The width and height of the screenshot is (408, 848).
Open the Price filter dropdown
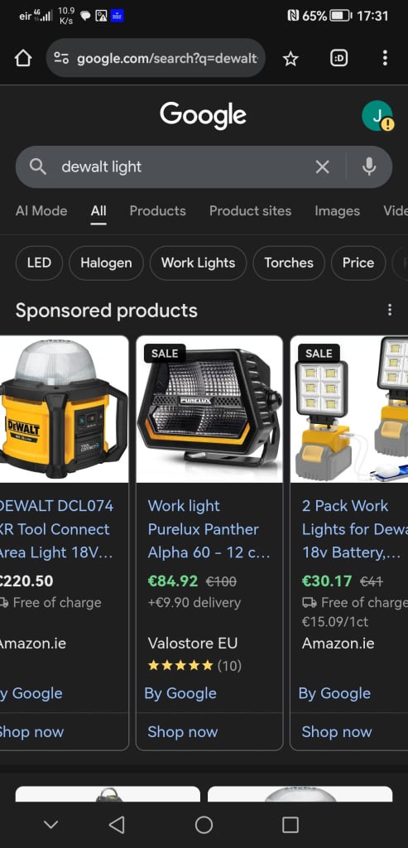(358, 263)
